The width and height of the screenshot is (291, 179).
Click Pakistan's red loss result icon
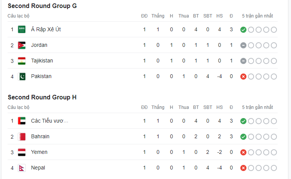point(243,77)
